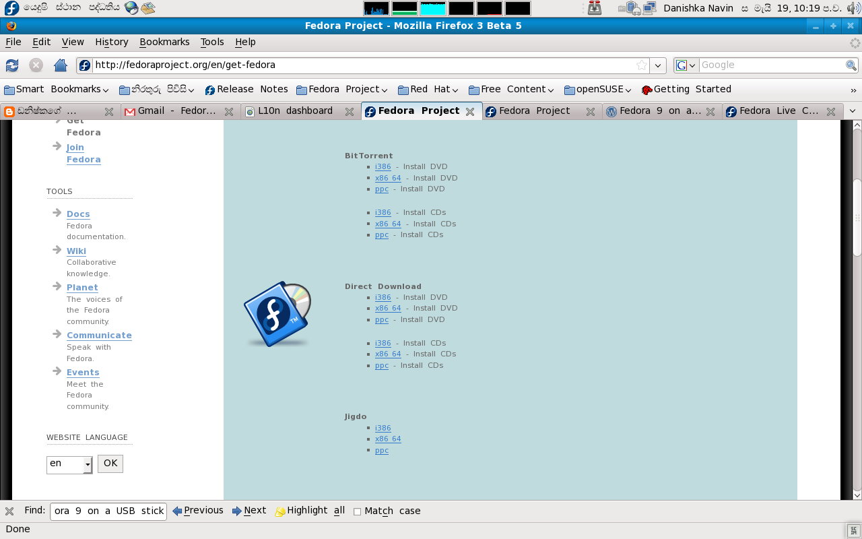The height and width of the screenshot is (539, 862).
Task: Open the View menu
Action: click(73, 42)
